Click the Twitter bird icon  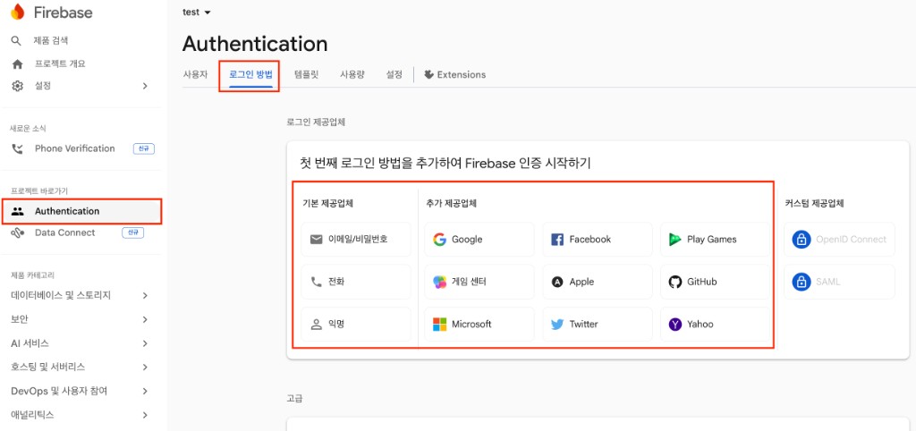click(557, 324)
